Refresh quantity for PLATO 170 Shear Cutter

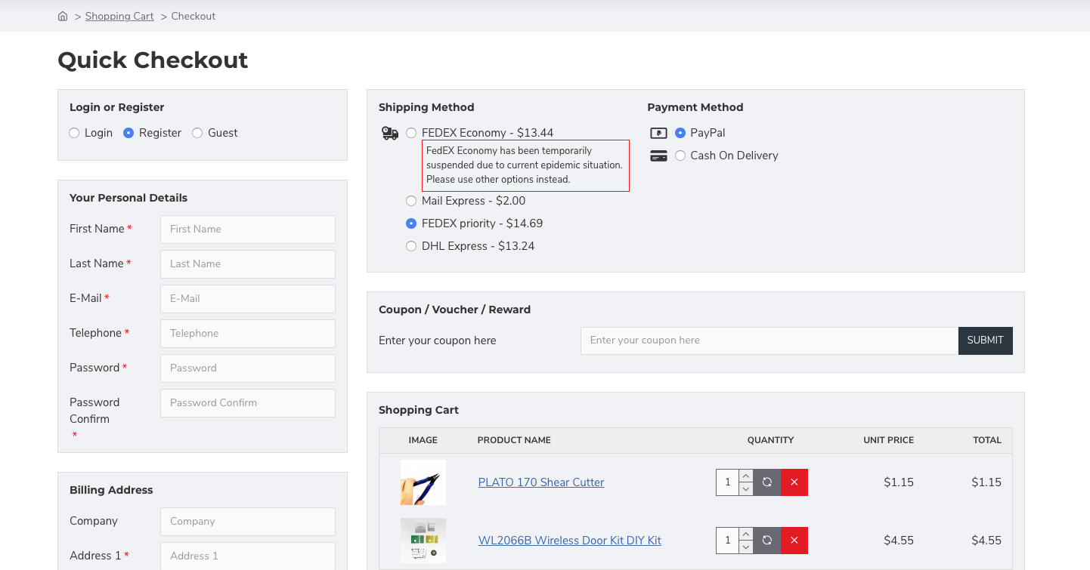coord(767,482)
